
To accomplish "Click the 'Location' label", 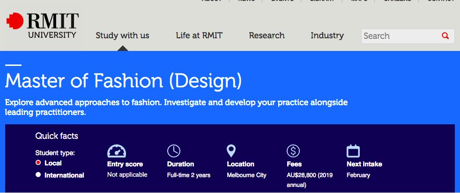I will pos(241,164).
